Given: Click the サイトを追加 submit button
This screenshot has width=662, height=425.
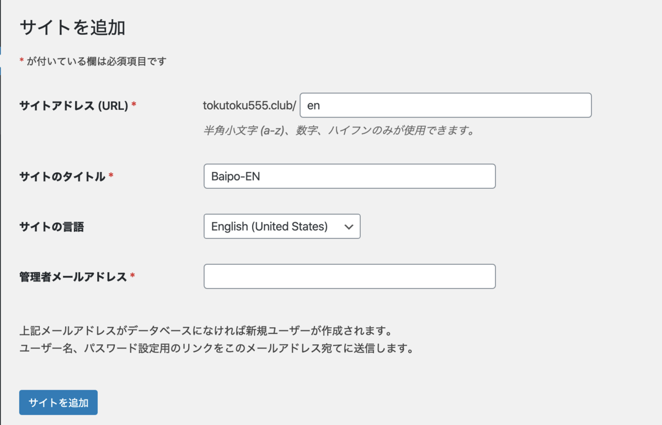Looking at the screenshot, I should click(58, 402).
